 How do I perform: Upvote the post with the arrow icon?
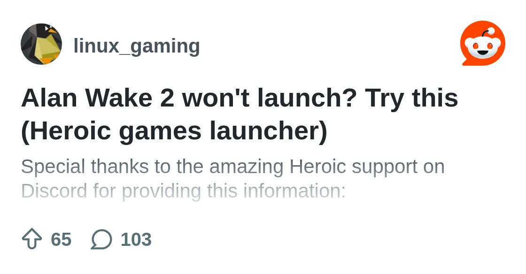(x=32, y=239)
